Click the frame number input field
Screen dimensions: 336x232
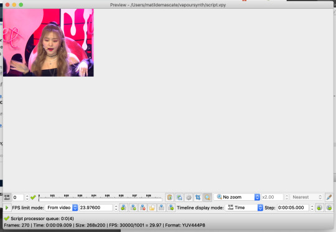pos(18,197)
